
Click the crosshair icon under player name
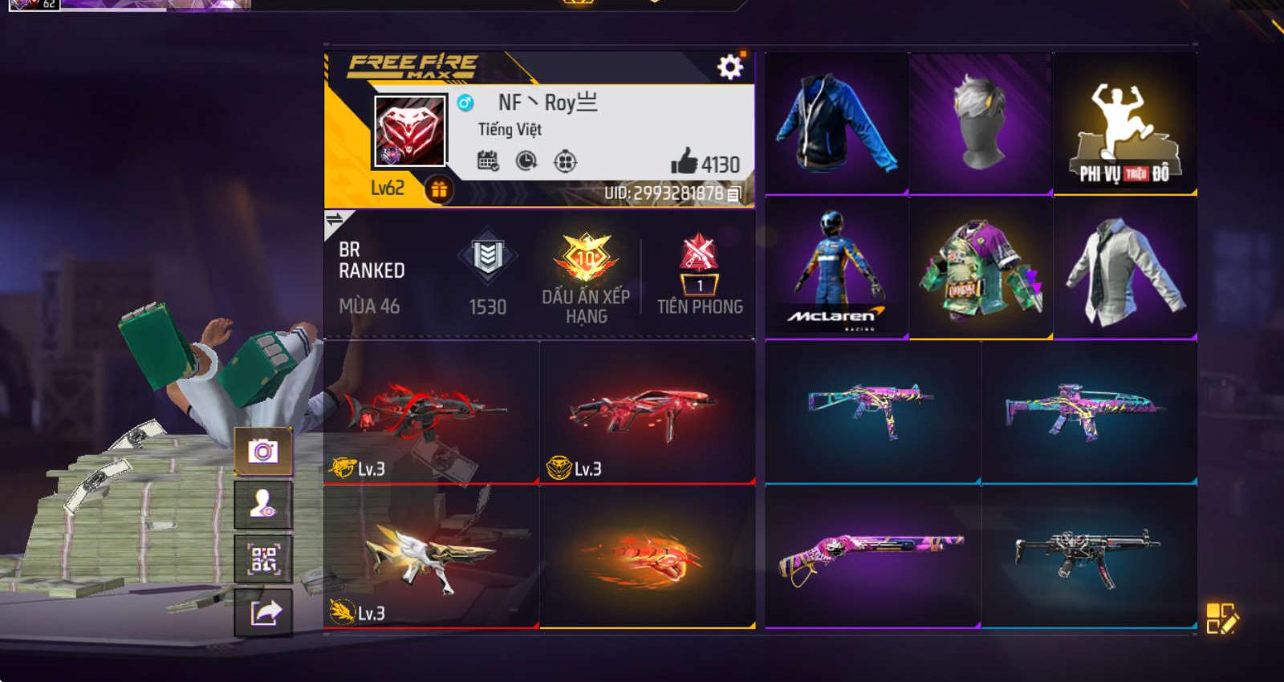(x=565, y=161)
